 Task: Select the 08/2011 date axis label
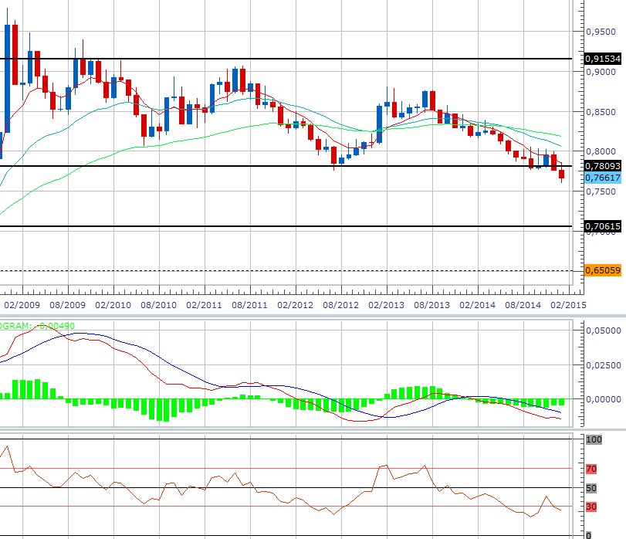[x=249, y=305]
